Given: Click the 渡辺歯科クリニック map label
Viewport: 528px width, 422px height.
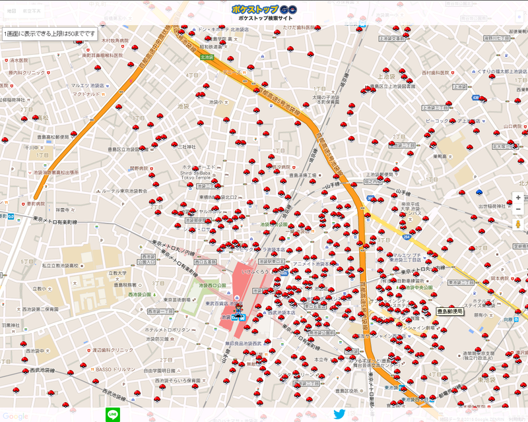Looking at the screenshot, I should 113,350.
